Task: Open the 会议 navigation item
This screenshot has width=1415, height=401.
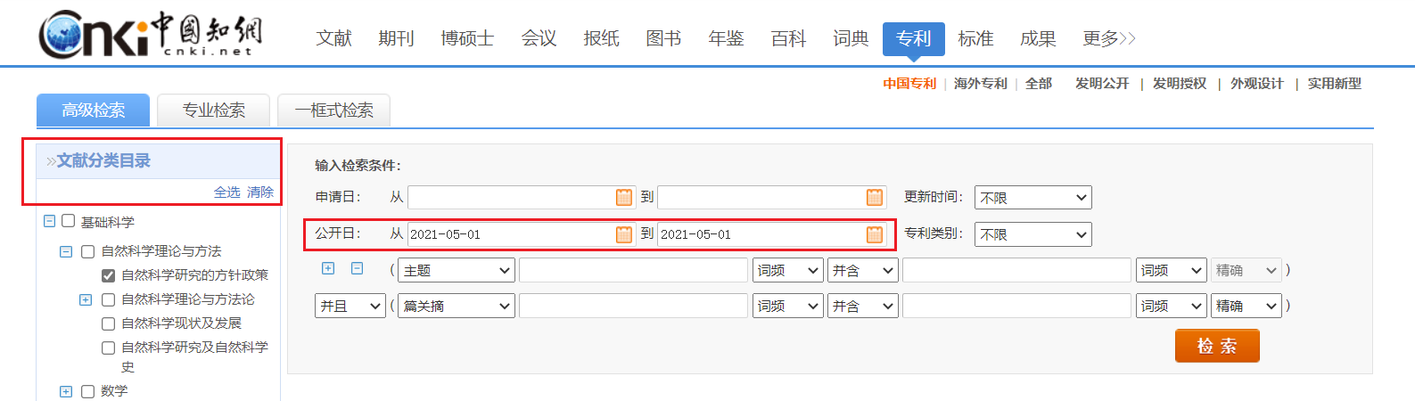Action: [x=539, y=38]
